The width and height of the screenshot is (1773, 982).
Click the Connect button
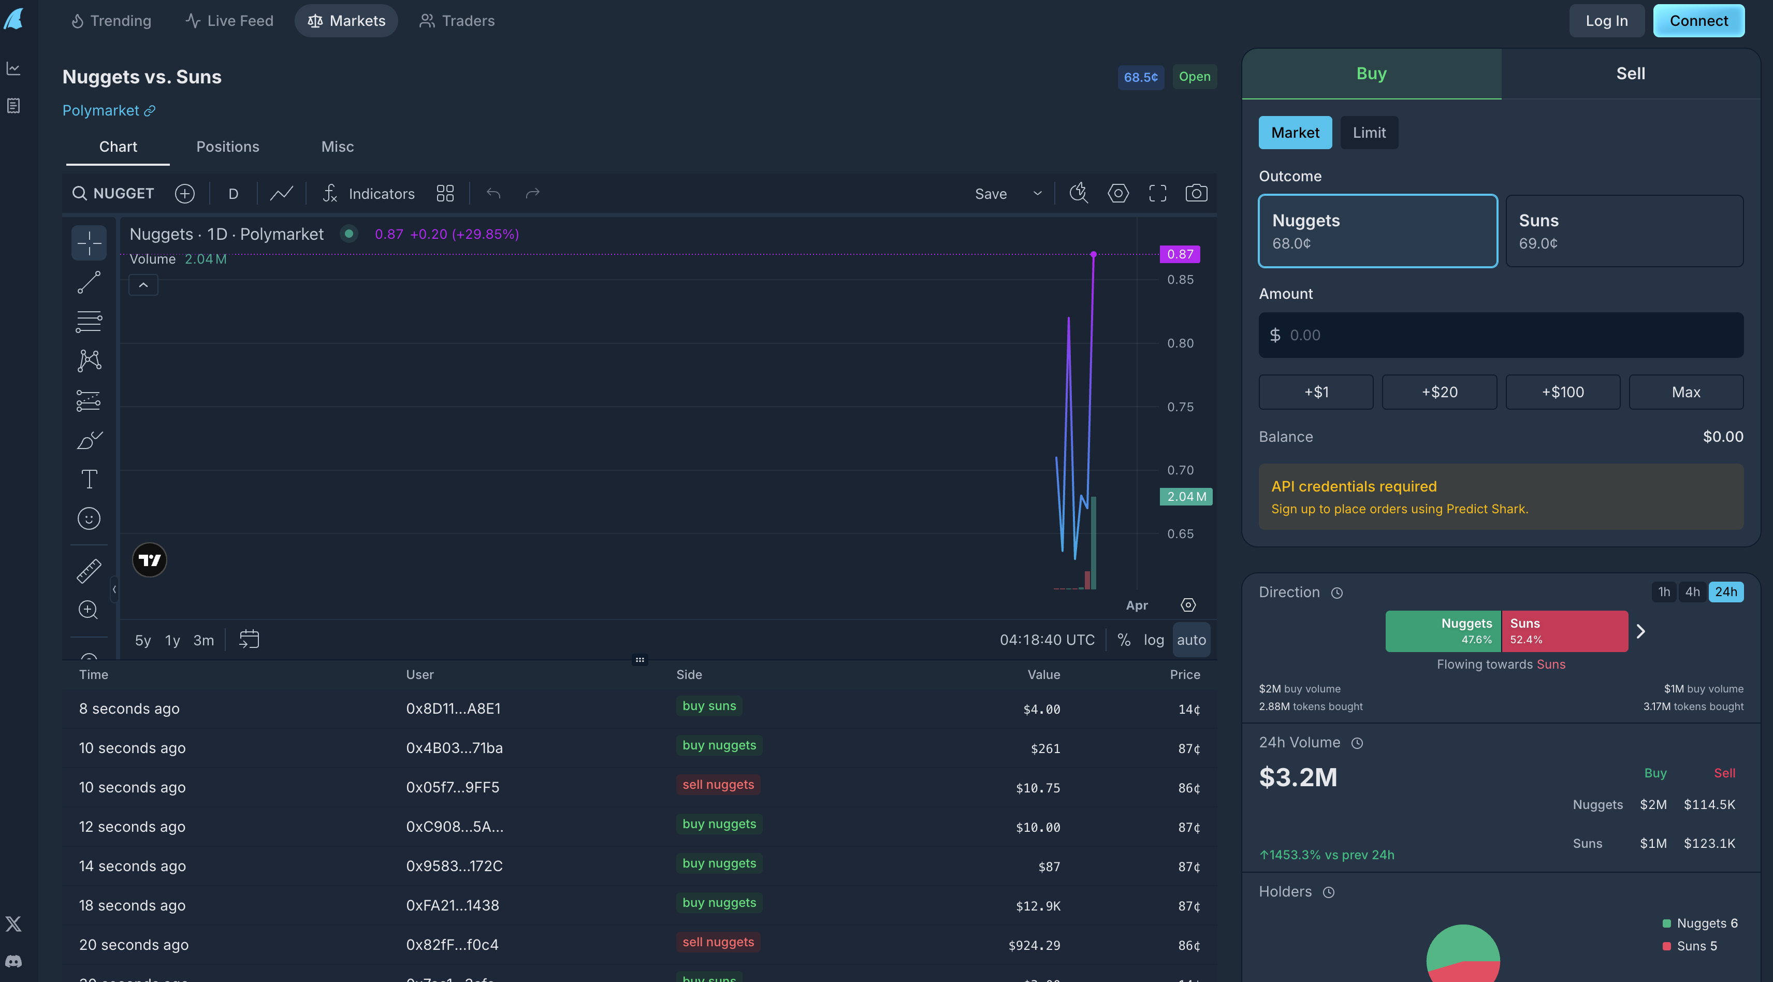[1698, 20]
